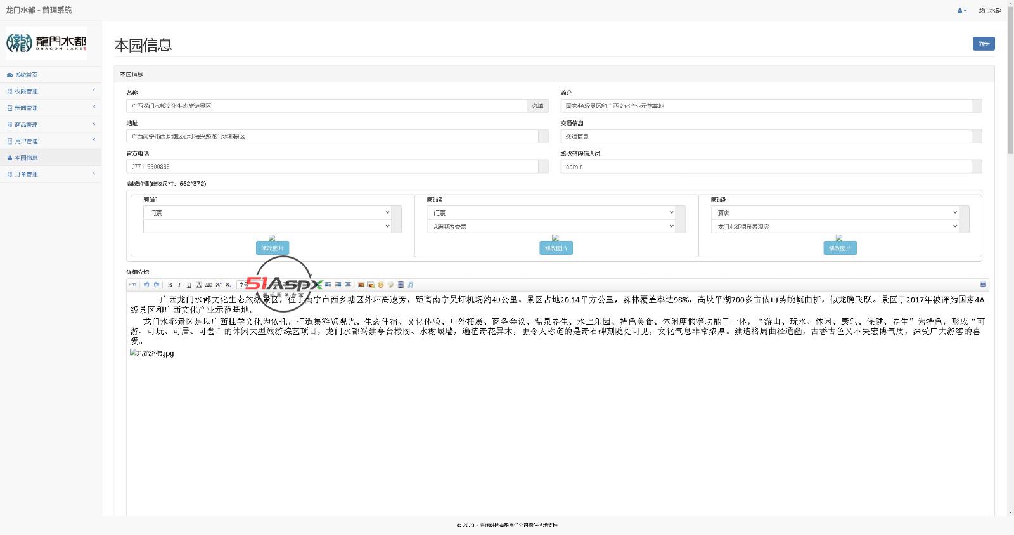This screenshot has width=1014, height=535.
Task: Select 本园信息 in the sidebar
Action: (x=51, y=157)
